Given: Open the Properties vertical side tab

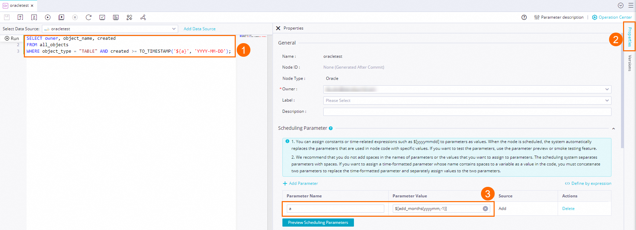Looking at the screenshot, I should point(630,37).
